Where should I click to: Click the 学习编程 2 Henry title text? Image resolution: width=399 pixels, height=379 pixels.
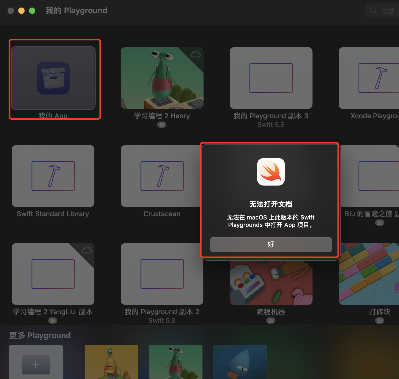(162, 116)
